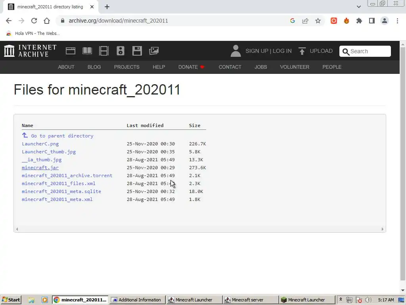406x305 pixels.
Task: Click the Last modified column header
Action: [145, 125]
